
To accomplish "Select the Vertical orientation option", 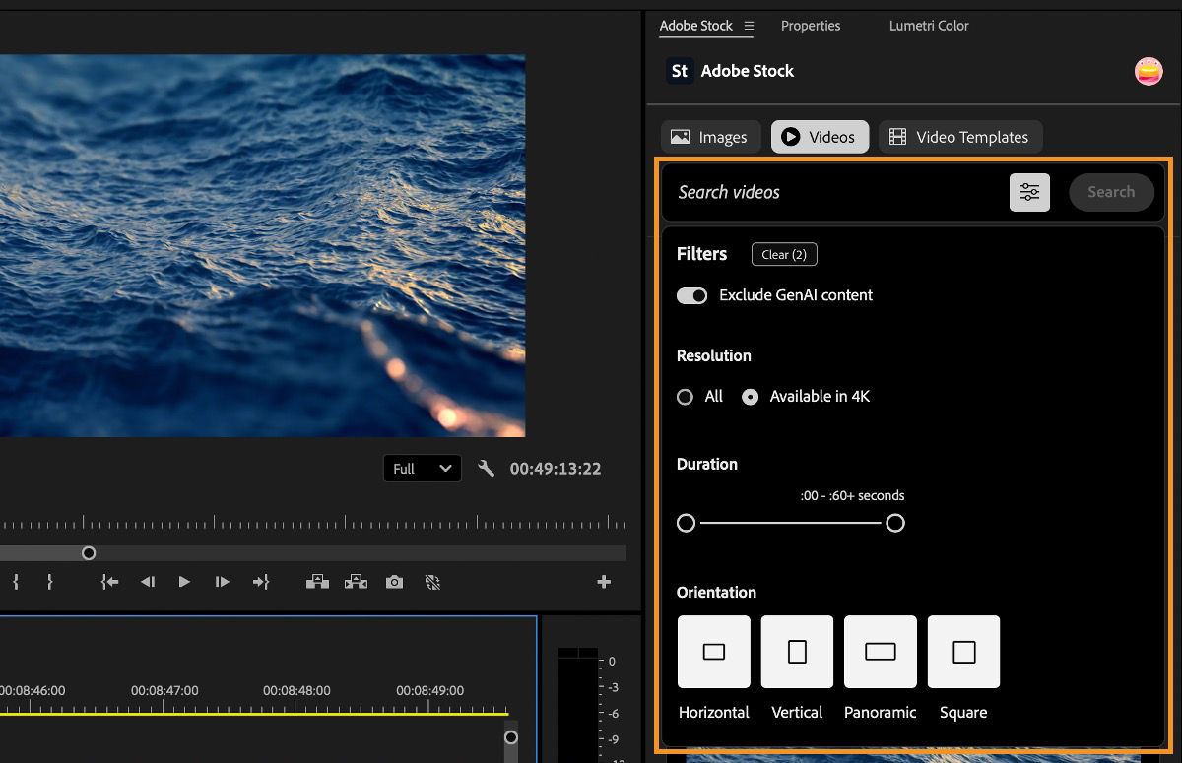I will tap(796, 651).
